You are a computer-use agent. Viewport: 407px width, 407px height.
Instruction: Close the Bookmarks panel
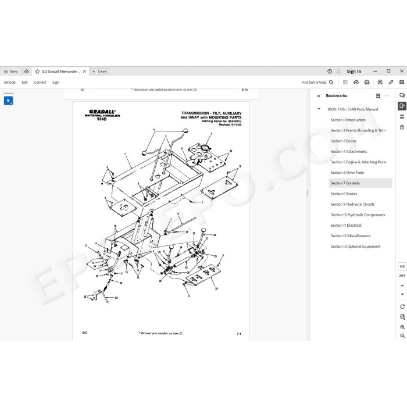319,96
